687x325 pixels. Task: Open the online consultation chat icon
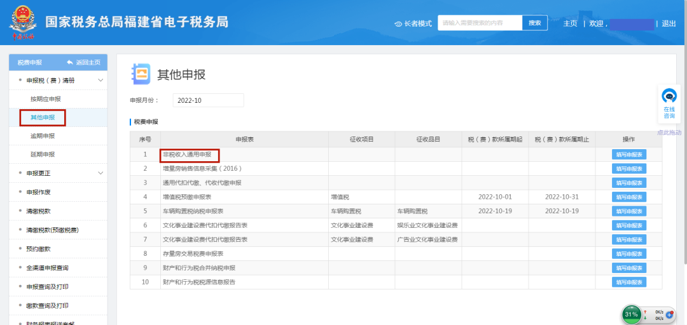click(669, 96)
